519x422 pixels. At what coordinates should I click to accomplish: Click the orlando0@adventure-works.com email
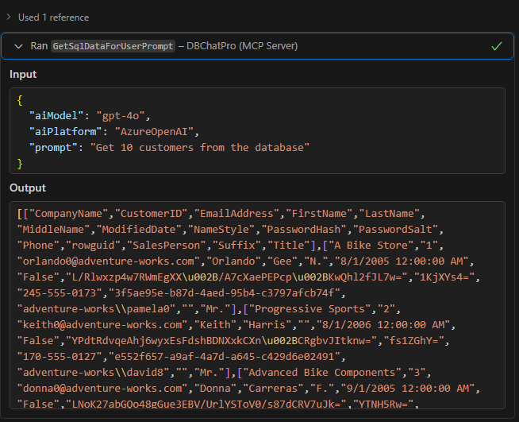coord(109,261)
